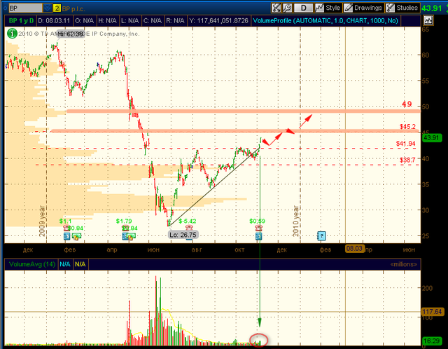Click the 'R: N/A' range value cell

point(175,20)
